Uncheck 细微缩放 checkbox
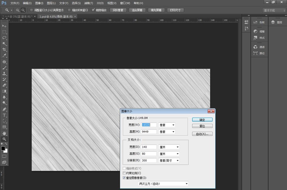 coord(93,10)
